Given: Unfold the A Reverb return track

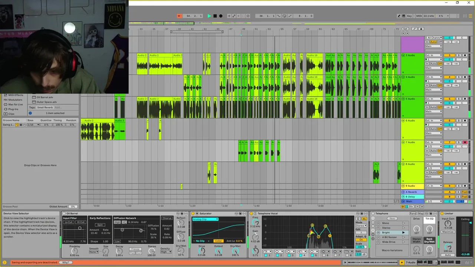Looking at the screenshot, I should click(x=403, y=192).
